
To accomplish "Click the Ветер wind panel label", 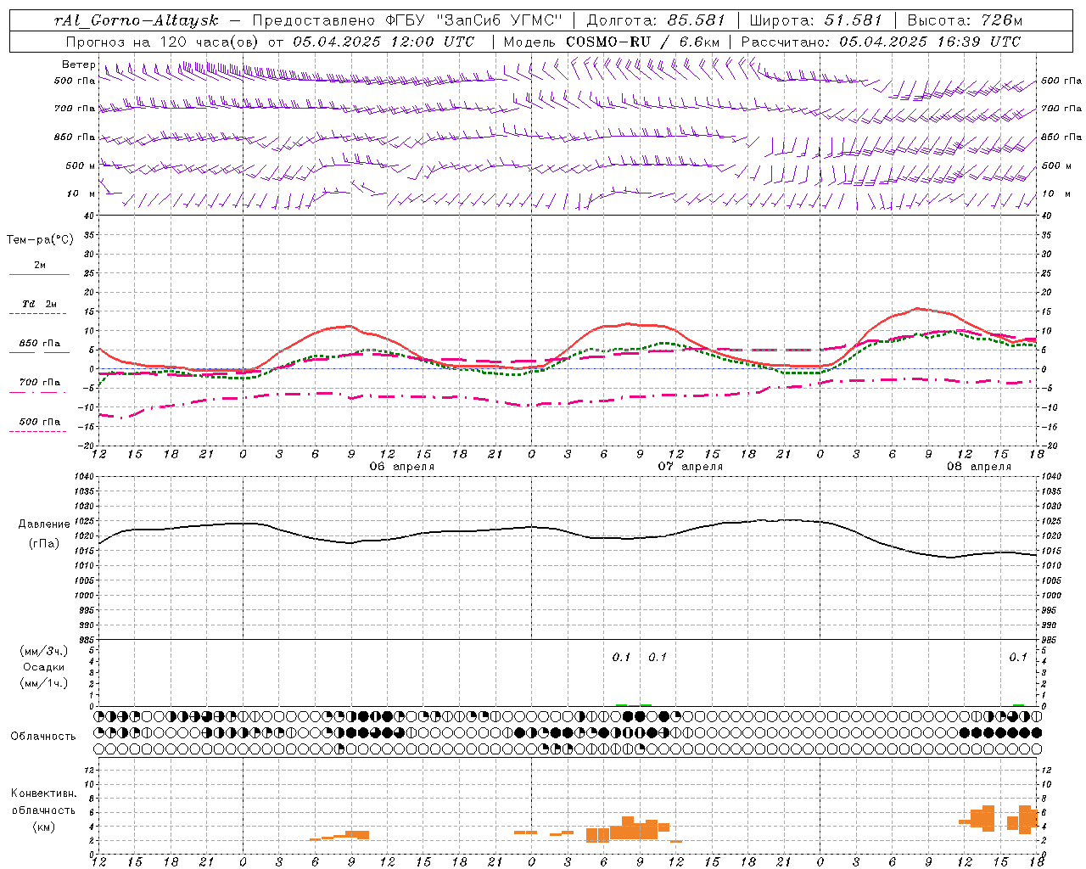I will pos(79,64).
